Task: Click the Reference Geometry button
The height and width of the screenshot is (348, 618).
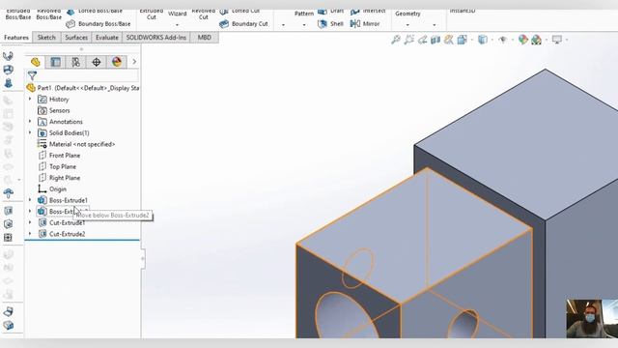Action: click(x=407, y=14)
